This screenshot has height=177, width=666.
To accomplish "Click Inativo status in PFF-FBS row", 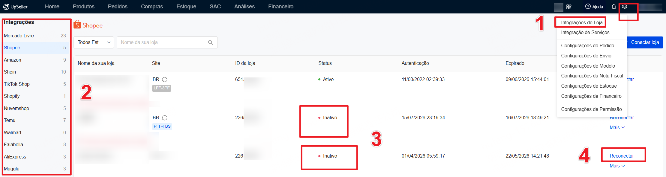I will pos(328,118).
